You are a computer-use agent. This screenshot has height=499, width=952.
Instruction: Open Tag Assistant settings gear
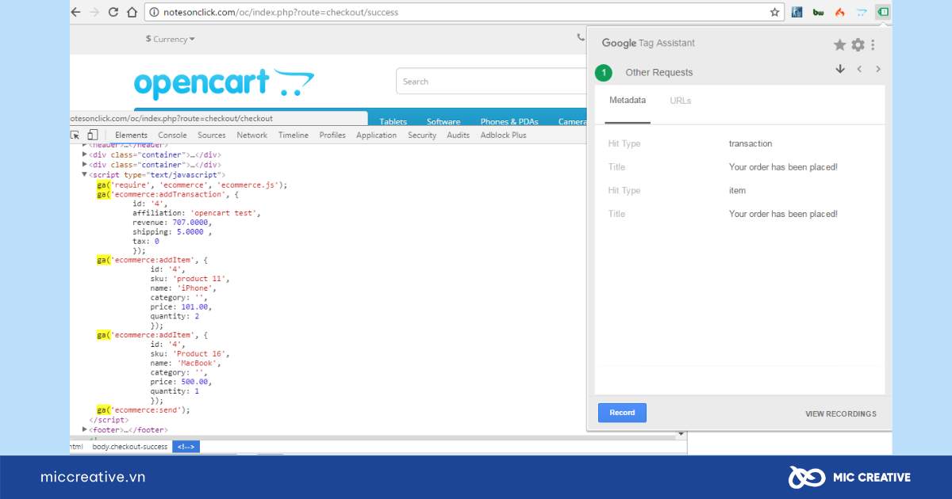tap(858, 45)
